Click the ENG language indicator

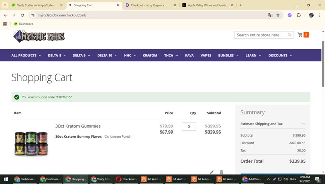point(292,179)
